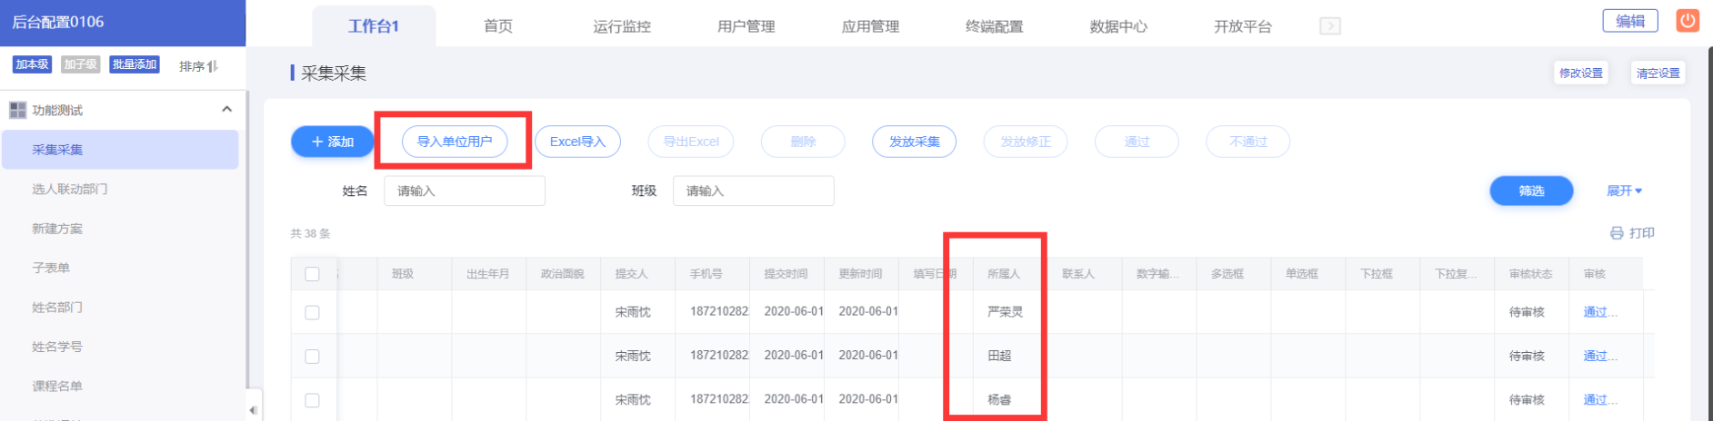Click the printer icon labeled 打印

[1617, 233]
